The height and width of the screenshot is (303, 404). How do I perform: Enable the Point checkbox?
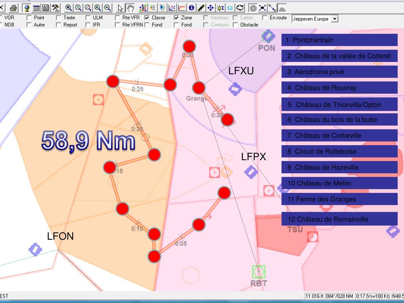[29, 17]
